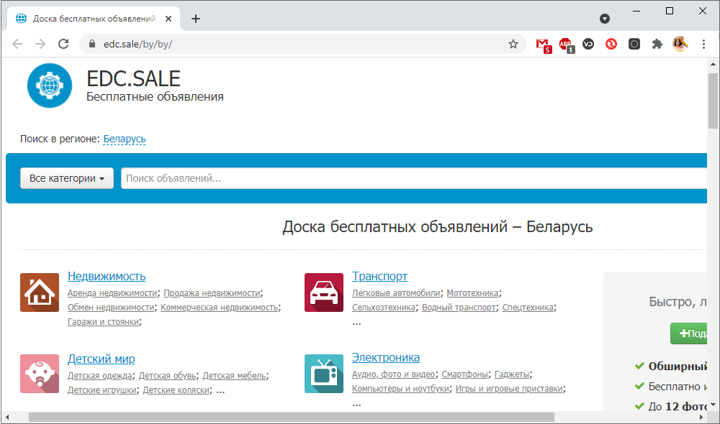The image size is (720, 424).
Task: Open the Транспорт car category icon
Action: (x=324, y=292)
